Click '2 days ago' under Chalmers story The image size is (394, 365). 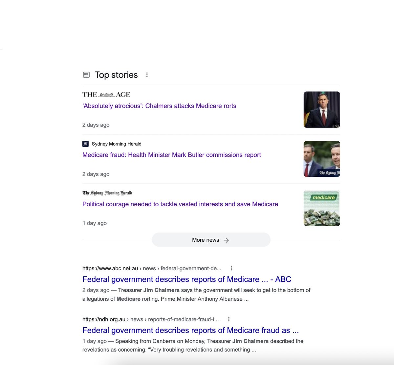click(x=96, y=125)
